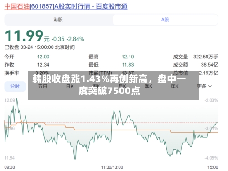Click the 成交额 value 38.54亿
Screen dimensions: 228x171
pos(210,65)
